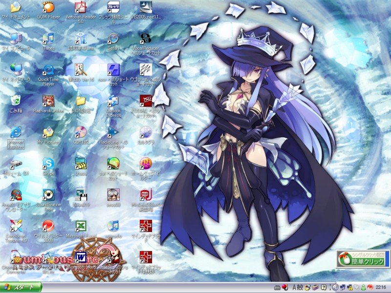Image resolution: width=391 pixels, height=293 pixels.
Task: Open the IME pad magnifier icon
Action: point(307,288)
